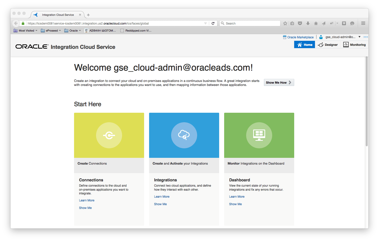The height and width of the screenshot is (241, 379).
Task: Click the page vertical scrollbar
Action: pos(367,101)
